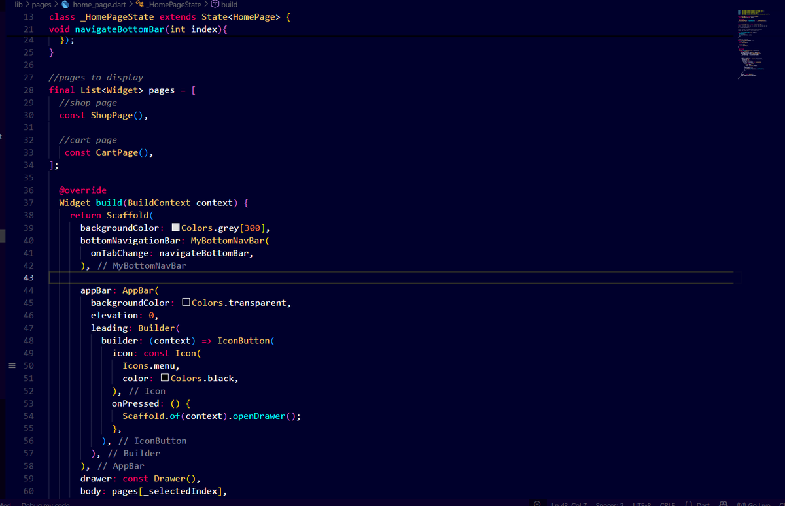The width and height of the screenshot is (785, 506).
Task: Click 'Ln 43, Col 7' in status bar
Action: (x=568, y=503)
